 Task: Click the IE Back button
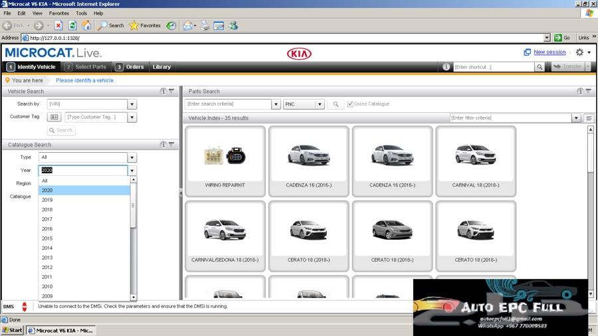[13, 25]
